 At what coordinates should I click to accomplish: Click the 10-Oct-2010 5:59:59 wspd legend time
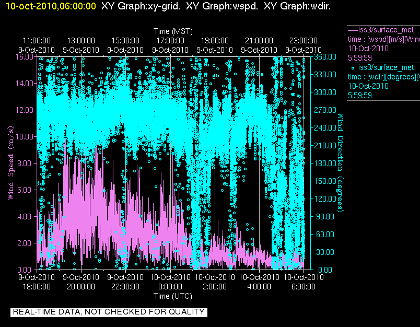[x=368, y=53]
